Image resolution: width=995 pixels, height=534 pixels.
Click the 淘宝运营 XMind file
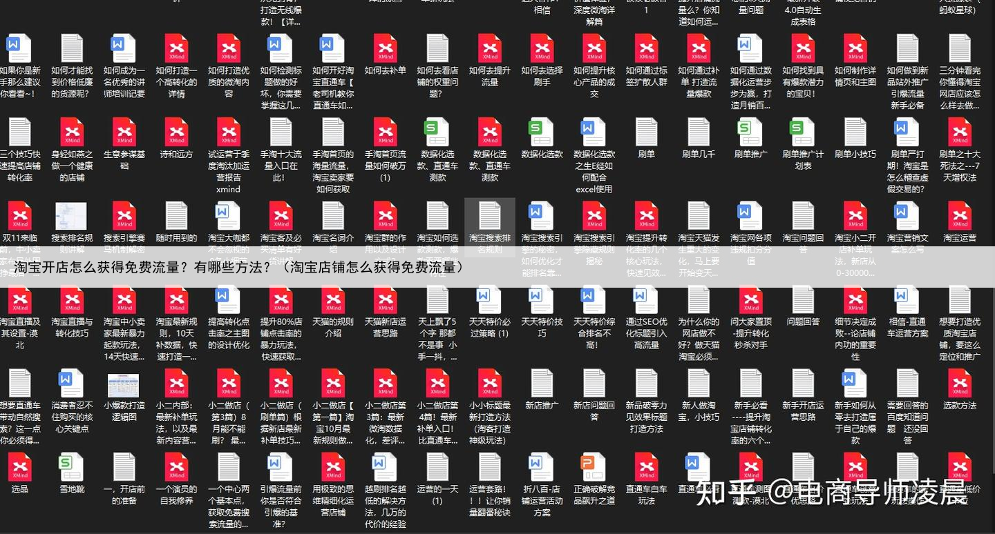point(959,217)
